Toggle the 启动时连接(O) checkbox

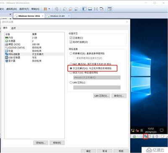[x=71, y=42]
